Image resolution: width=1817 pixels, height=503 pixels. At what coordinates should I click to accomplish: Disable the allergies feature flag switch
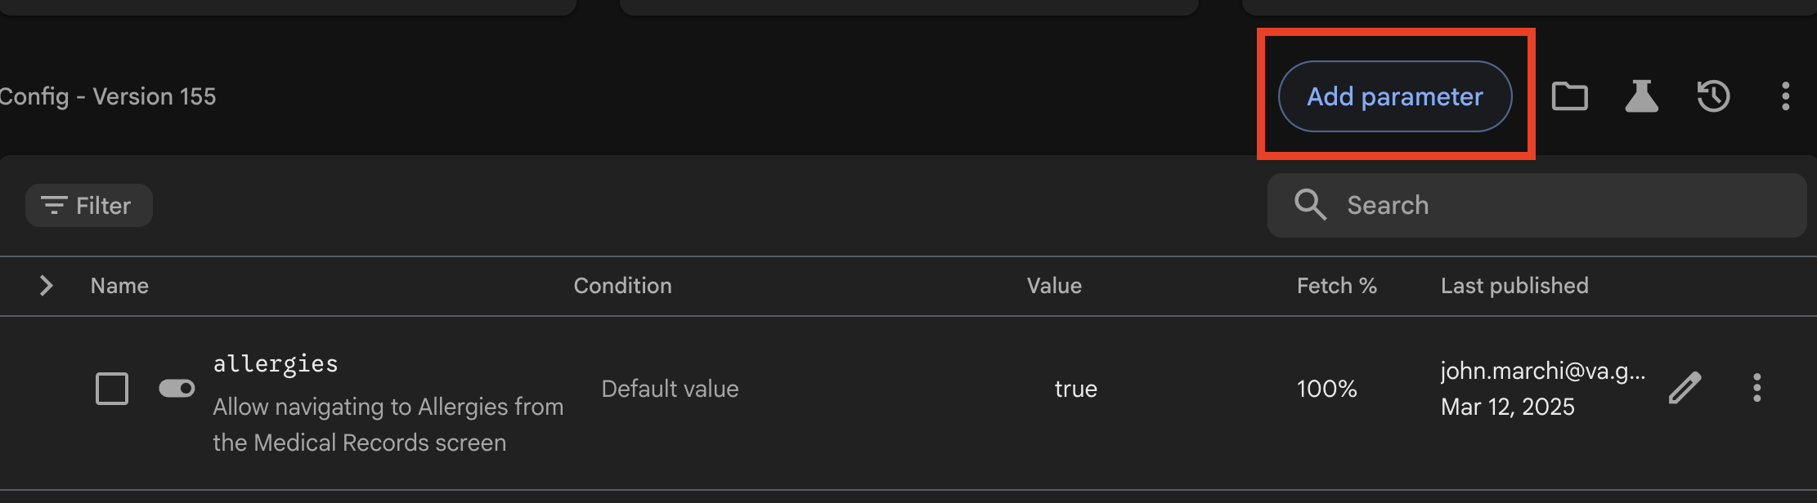175,389
